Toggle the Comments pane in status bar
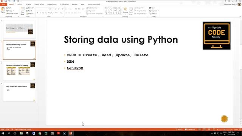242x136 pixels. [190, 129]
